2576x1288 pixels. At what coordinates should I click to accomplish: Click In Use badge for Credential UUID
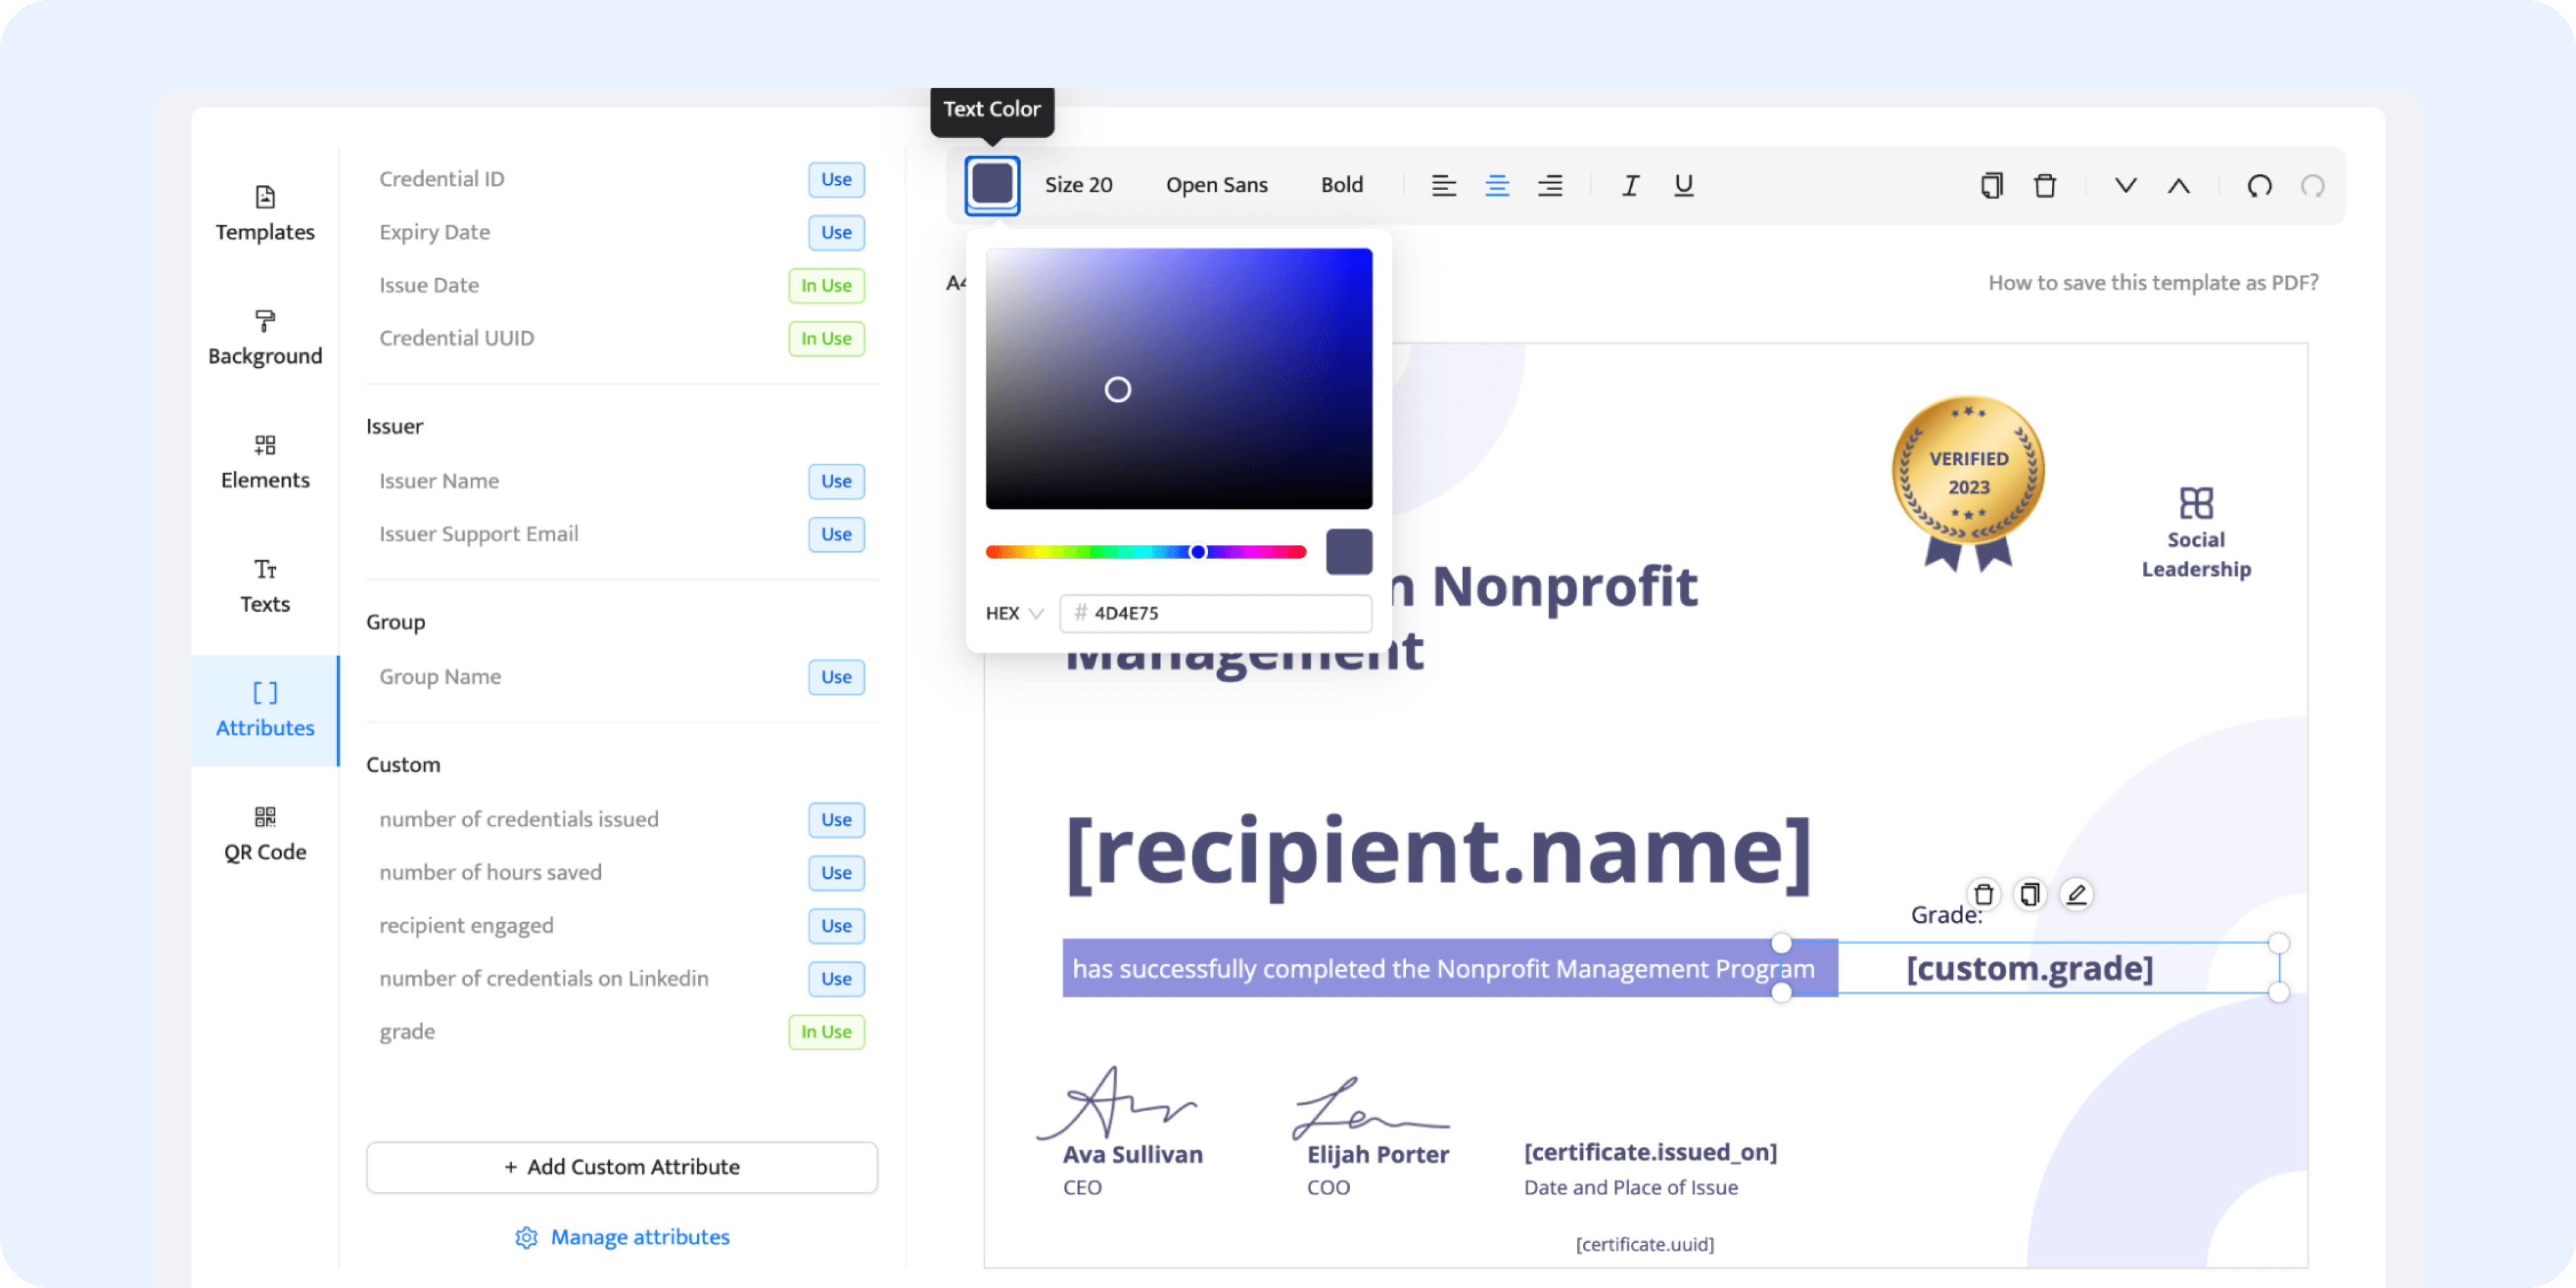click(x=826, y=338)
